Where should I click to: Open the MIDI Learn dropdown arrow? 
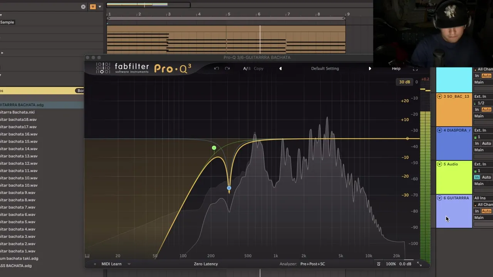coord(129,264)
